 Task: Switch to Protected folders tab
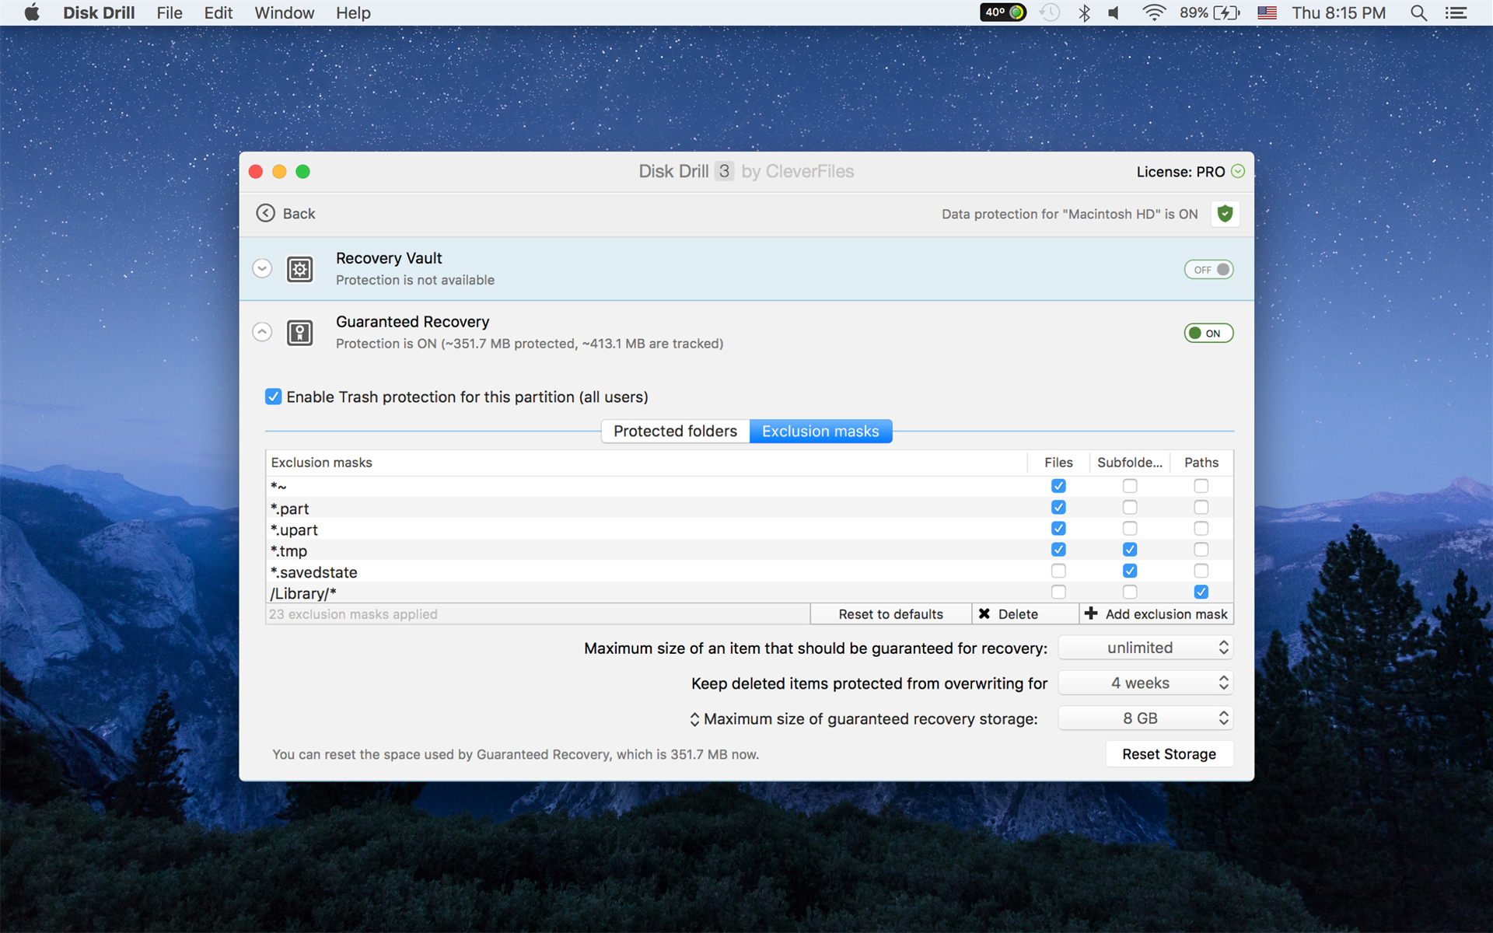click(x=675, y=432)
